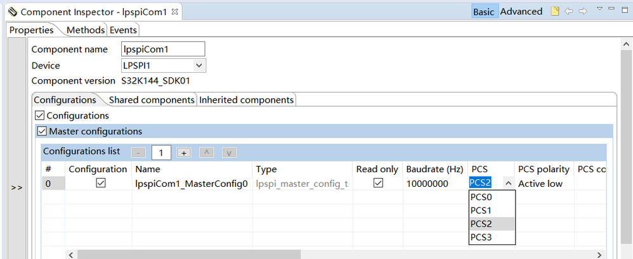Uncheck the Master configurations checkbox
The width and height of the screenshot is (633, 259).
[x=42, y=132]
